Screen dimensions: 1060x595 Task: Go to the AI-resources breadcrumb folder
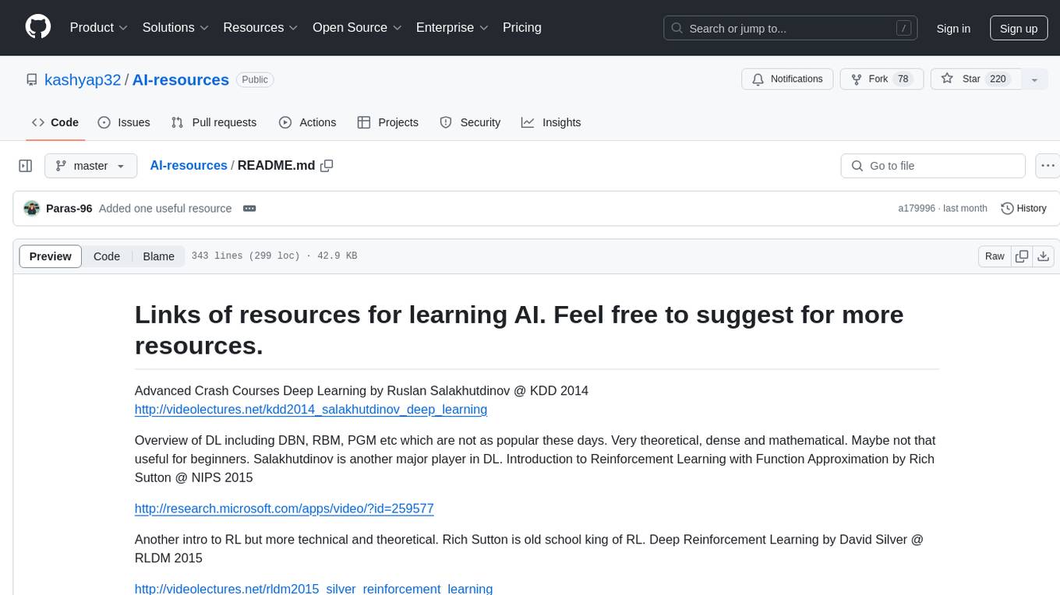coord(189,165)
